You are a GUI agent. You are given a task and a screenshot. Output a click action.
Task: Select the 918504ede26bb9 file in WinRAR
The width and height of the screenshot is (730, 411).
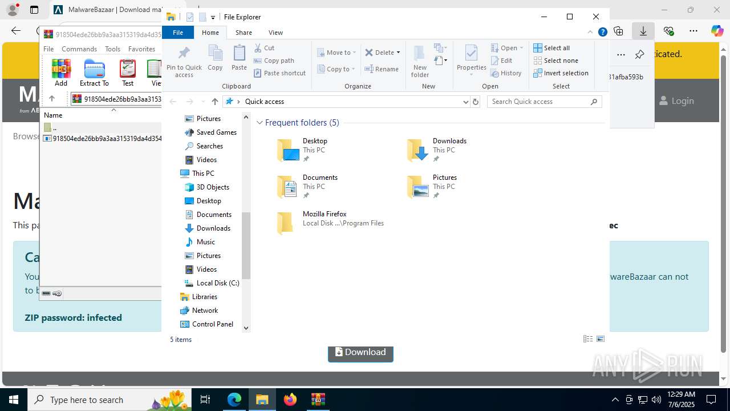click(x=102, y=138)
